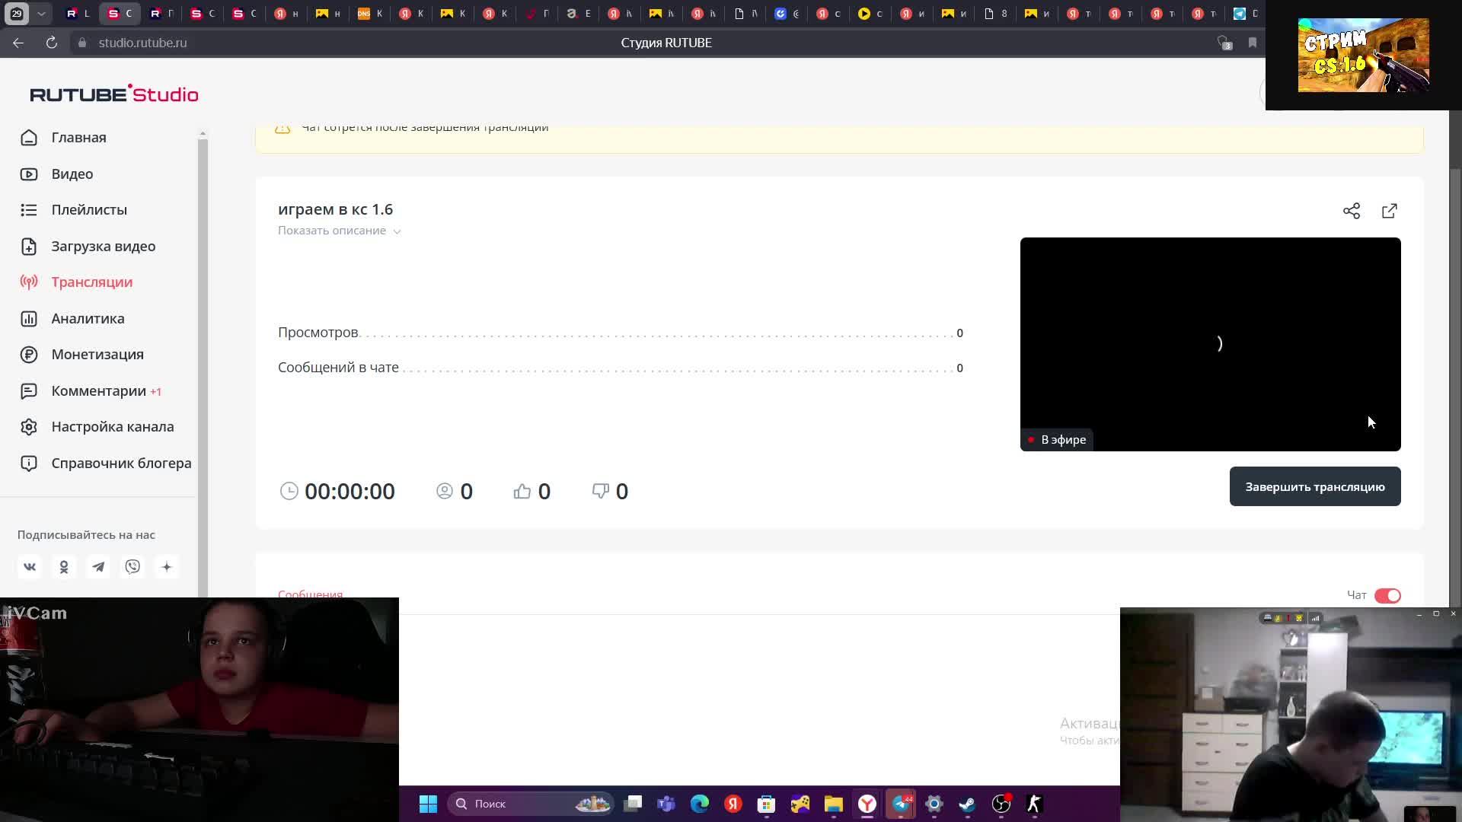Screen dimensions: 1462x822
Task: Reload the page with refresh icon
Action: coord(52,43)
